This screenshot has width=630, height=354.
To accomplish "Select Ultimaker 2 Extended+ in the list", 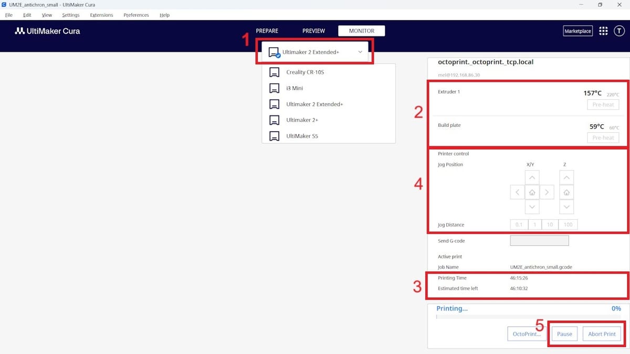I will coord(329,104).
